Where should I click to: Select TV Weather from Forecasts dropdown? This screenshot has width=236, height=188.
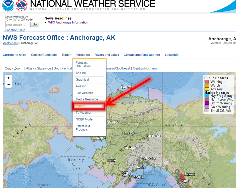83,113
